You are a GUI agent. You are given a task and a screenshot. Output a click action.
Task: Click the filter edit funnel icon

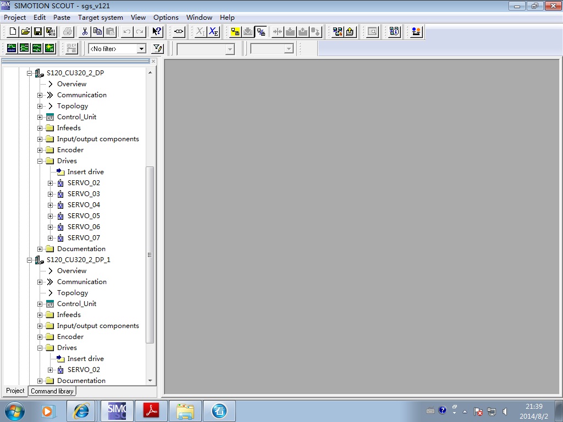pos(158,48)
